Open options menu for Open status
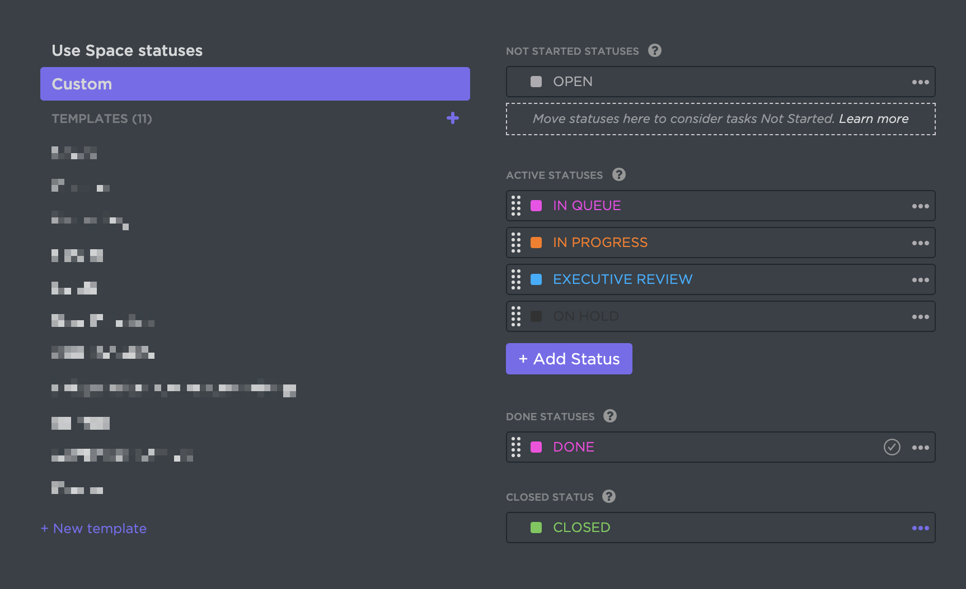 [x=920, y=82]
